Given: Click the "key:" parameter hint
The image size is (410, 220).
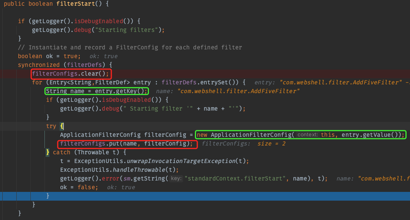Looking at the screenshot, I should [176, 179].
